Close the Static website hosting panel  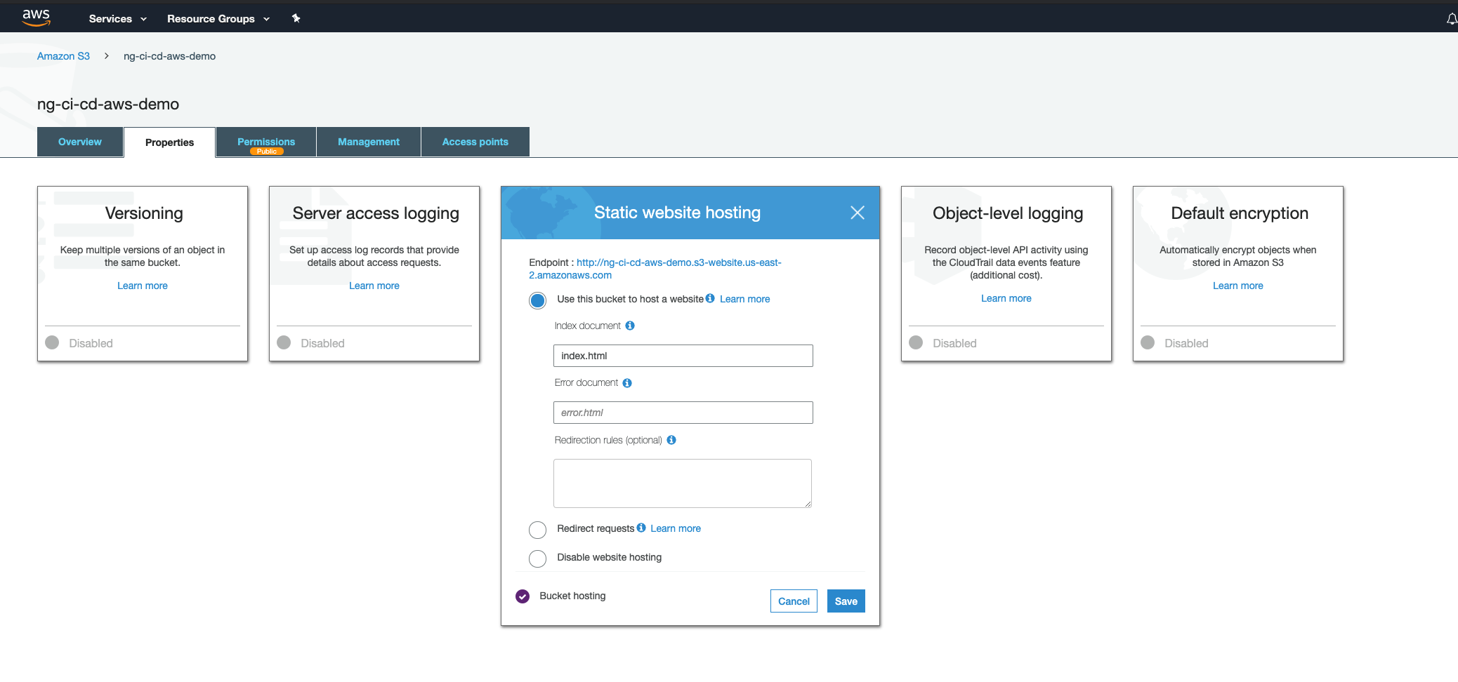[x=857, y=213]
